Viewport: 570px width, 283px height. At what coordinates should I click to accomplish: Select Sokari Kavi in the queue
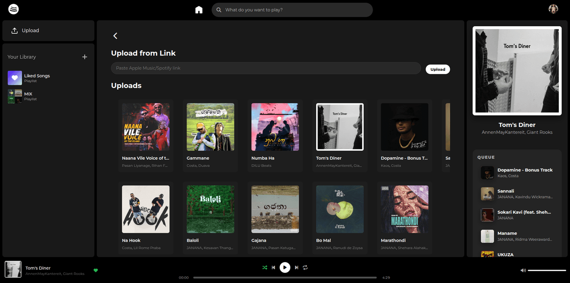pos(517,215)
